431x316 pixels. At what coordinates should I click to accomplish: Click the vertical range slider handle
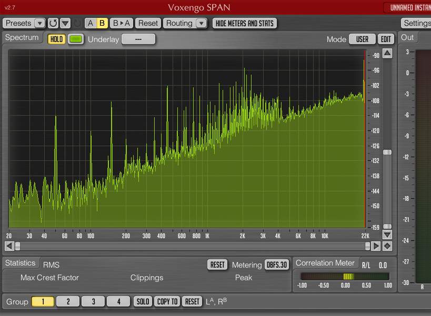(x=387, y=152)
